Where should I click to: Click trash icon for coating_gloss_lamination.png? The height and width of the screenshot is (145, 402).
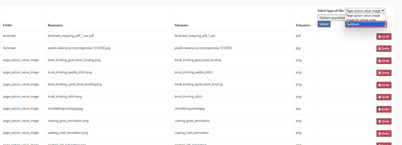[379, 121]
